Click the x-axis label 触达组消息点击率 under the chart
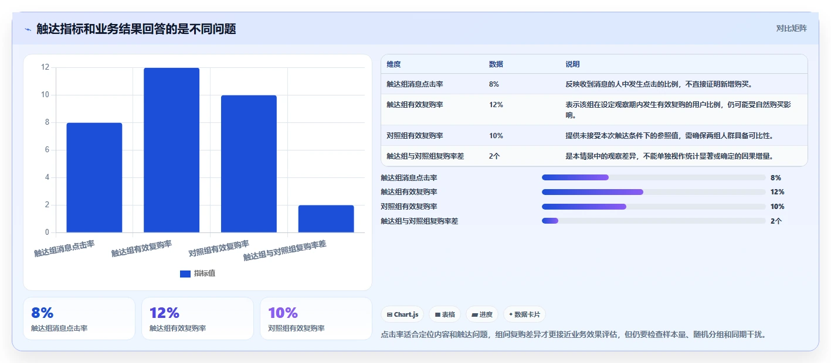831x363 pixels. [x=65, y=248]
